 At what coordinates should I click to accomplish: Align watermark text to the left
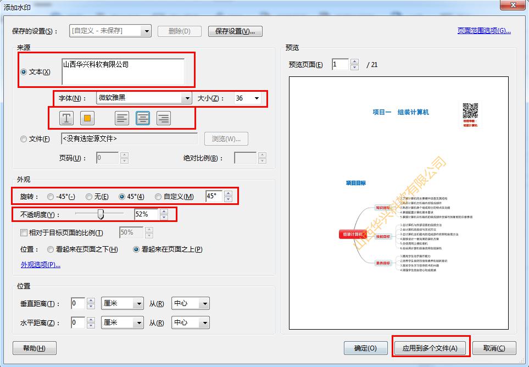click(x=122, y=118)
